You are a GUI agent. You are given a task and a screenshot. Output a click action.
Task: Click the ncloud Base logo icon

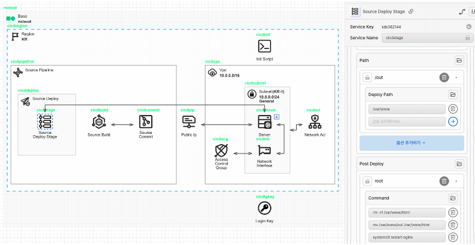pos(11,18)
